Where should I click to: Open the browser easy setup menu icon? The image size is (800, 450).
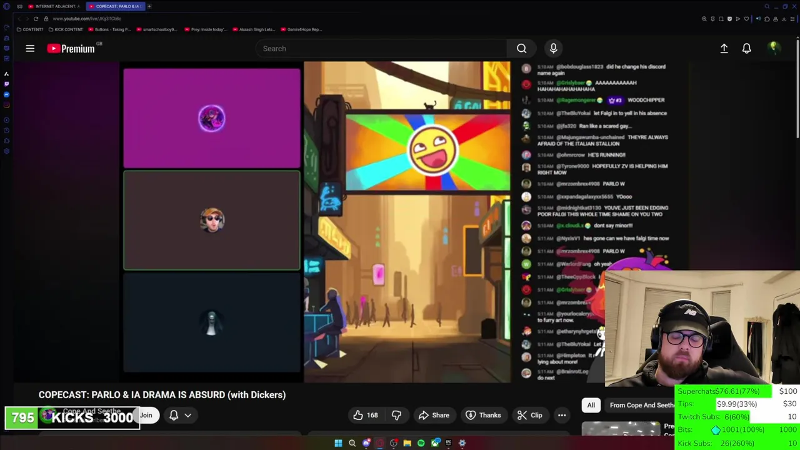[792, 19]
